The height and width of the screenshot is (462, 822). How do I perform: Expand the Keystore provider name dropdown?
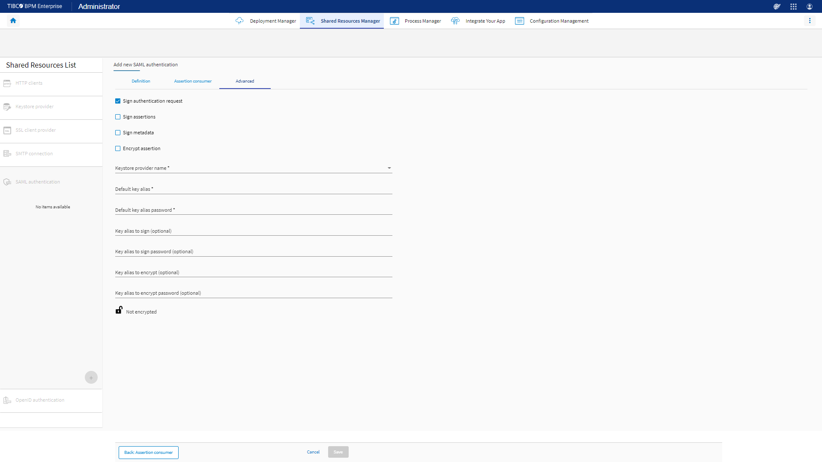coord(254,168)
